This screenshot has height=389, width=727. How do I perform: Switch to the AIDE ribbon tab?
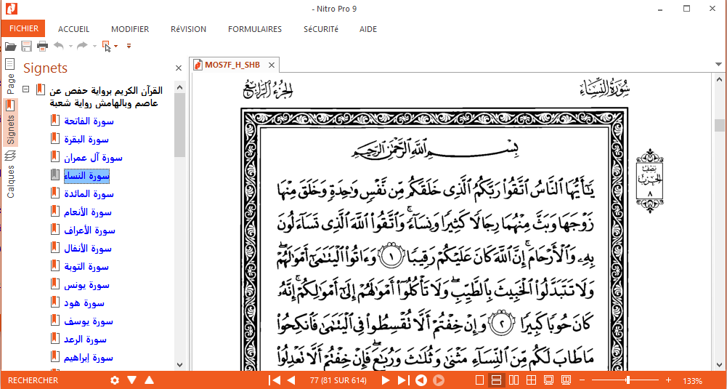(368, 29)
